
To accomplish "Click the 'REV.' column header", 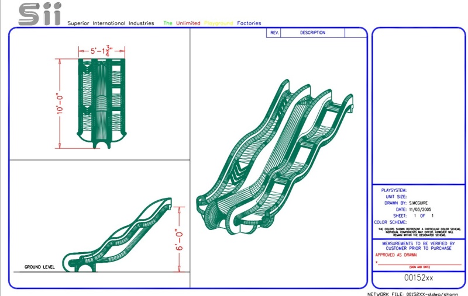I will click(274, 33).
